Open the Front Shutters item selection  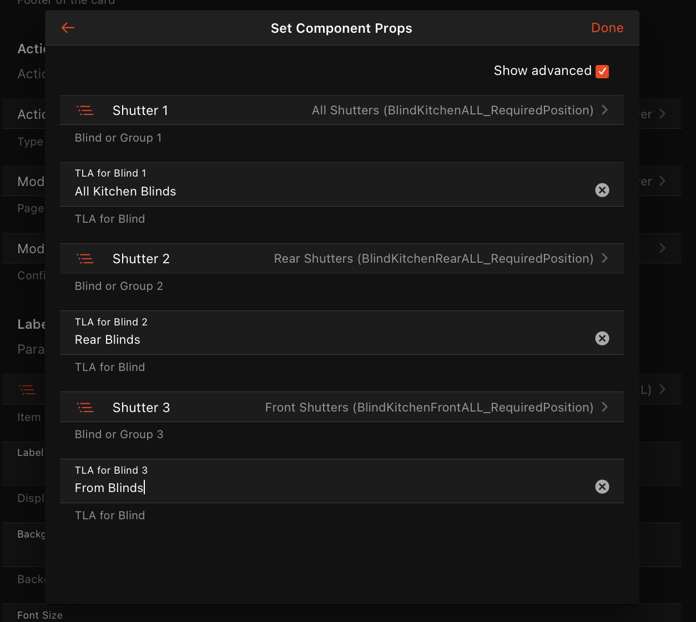(429, 408)
